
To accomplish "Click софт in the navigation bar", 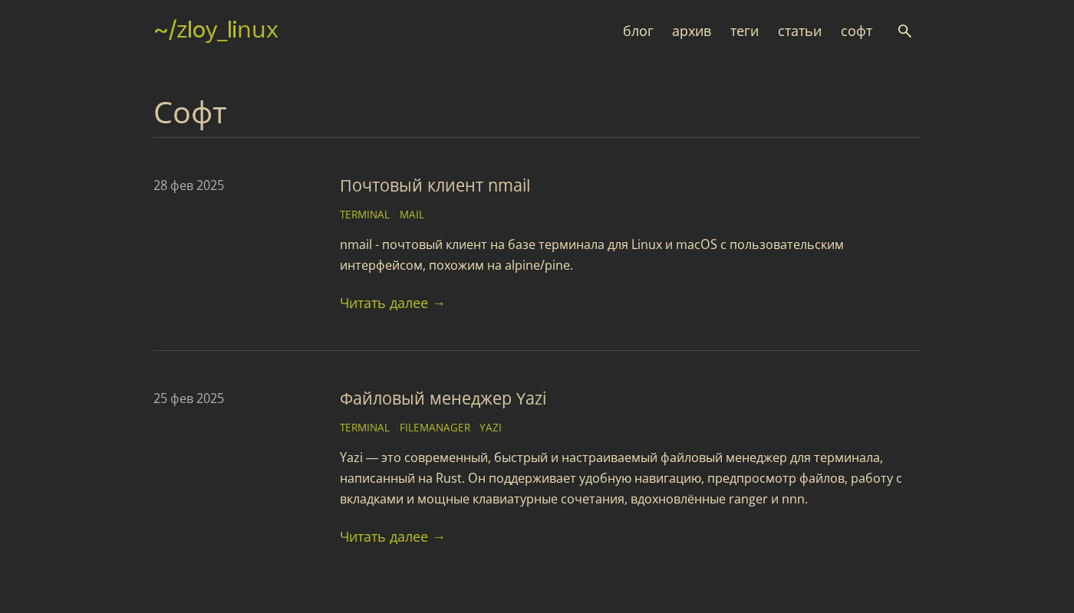I will coord(856,31).
